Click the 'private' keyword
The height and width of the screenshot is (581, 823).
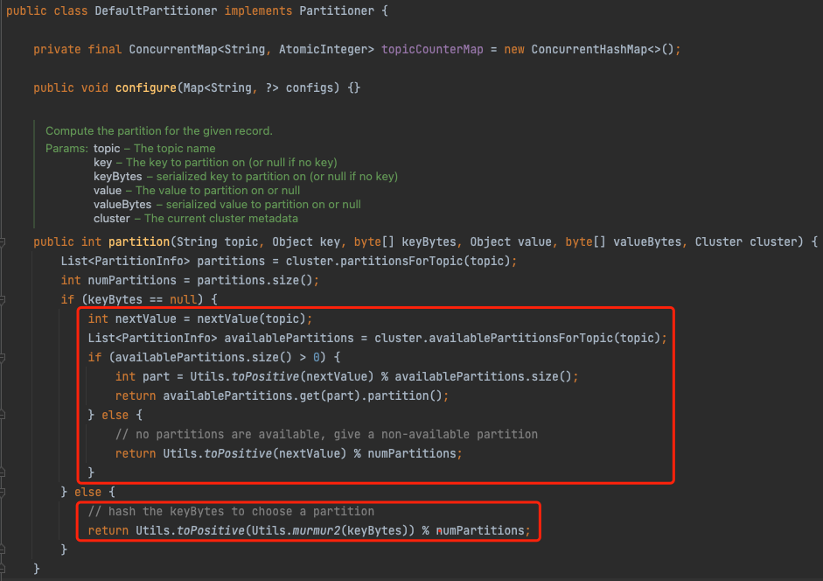(x=57, y=49)
